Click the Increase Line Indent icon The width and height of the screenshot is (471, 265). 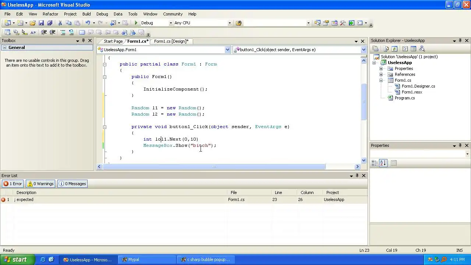pyautogui.click(x=52, y=32)
